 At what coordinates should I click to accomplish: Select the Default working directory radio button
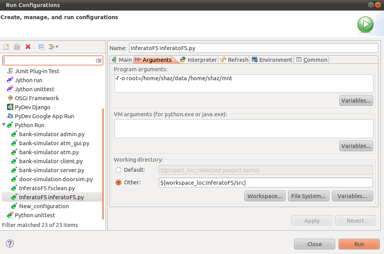click(118, 170)
